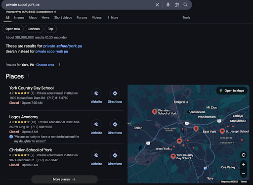This screenshot has width=253, height=185.
Task: Open the York Country Day School listing
Action: (x=32, y=88)
